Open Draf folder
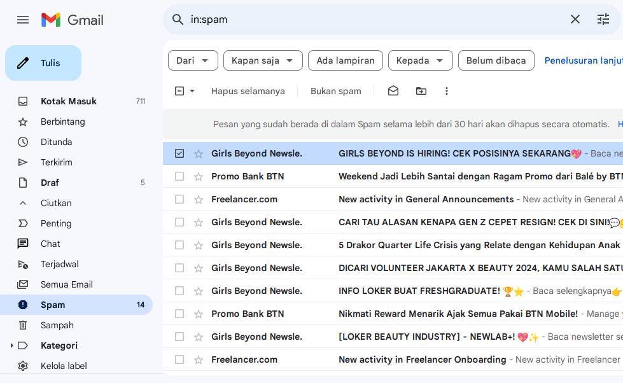623x383 pixels. pos(76,183)
